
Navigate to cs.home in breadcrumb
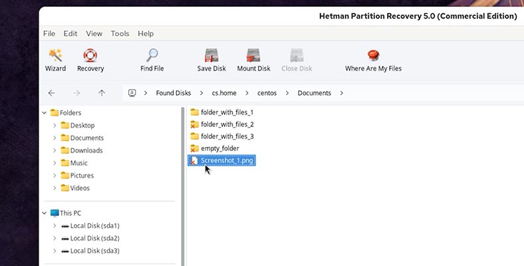224,93
